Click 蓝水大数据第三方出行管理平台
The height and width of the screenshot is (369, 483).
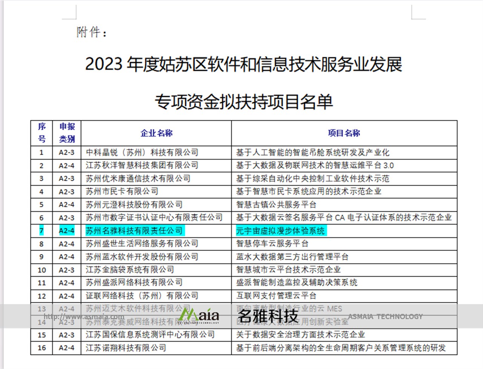pos(292,257)
